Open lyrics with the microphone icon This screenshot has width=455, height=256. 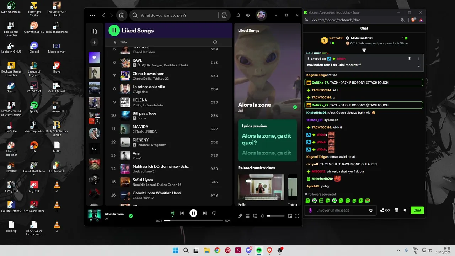click(240, 216)
